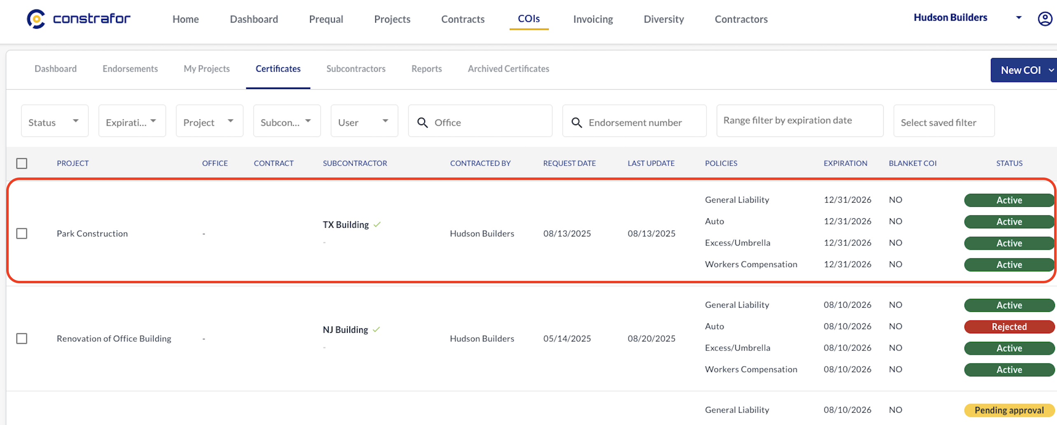Viewport: 1057px width, 425px height.
Task: Click the 05/14/2025 request date cell
Action: coord(567,339)
